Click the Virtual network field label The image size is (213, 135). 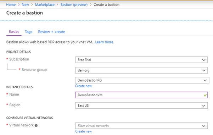[21, 125]
